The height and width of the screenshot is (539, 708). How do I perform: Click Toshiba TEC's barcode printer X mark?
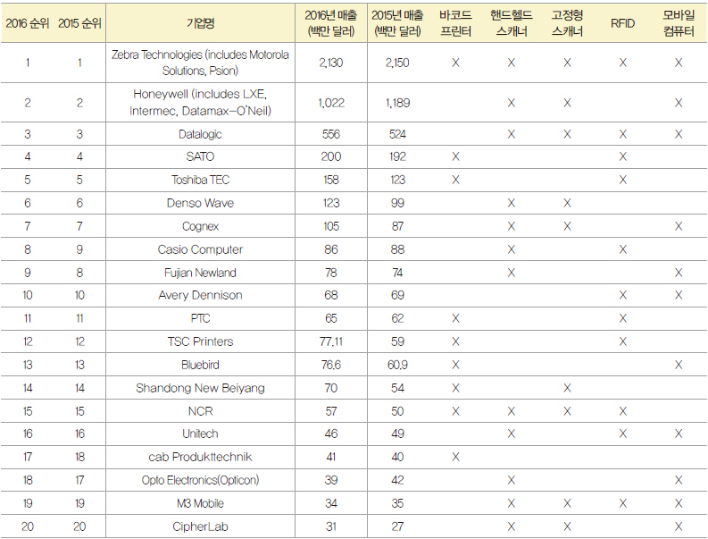455,180
